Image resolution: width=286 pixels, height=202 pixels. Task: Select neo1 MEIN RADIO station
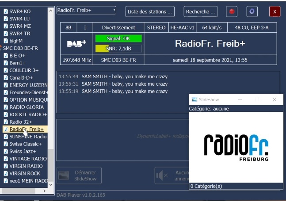tap(28, 181)
